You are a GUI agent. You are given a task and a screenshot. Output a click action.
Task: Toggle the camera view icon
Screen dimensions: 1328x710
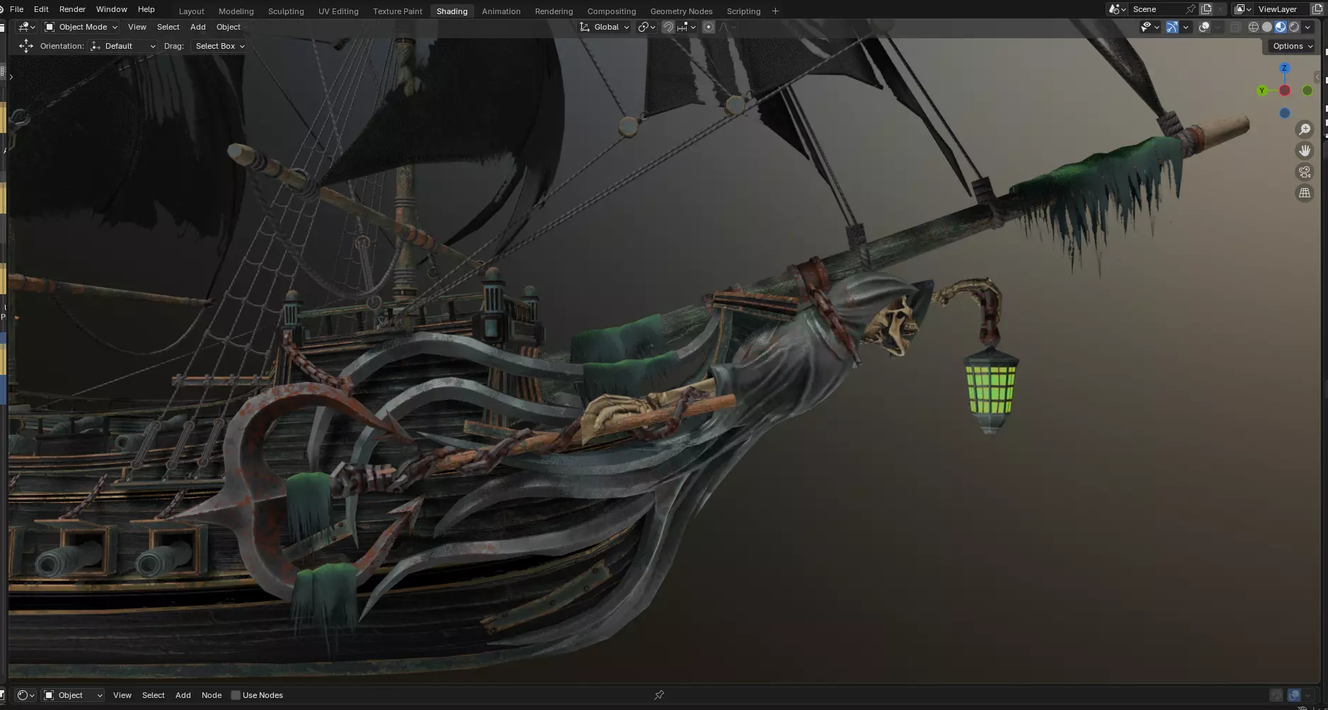(x=1305, y=172)
